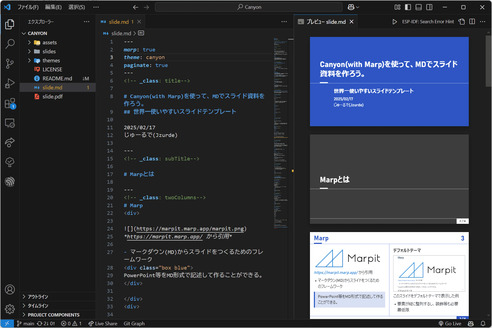Open the Search view in activity bar
Viewport: 492px width, 328px height.
[10, 44]
